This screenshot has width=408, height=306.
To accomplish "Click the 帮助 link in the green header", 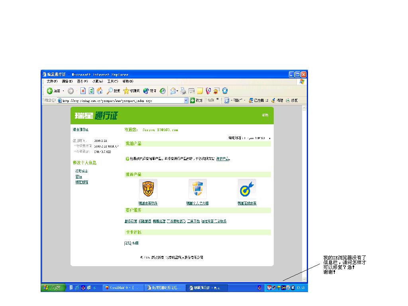I will (265, 115).
